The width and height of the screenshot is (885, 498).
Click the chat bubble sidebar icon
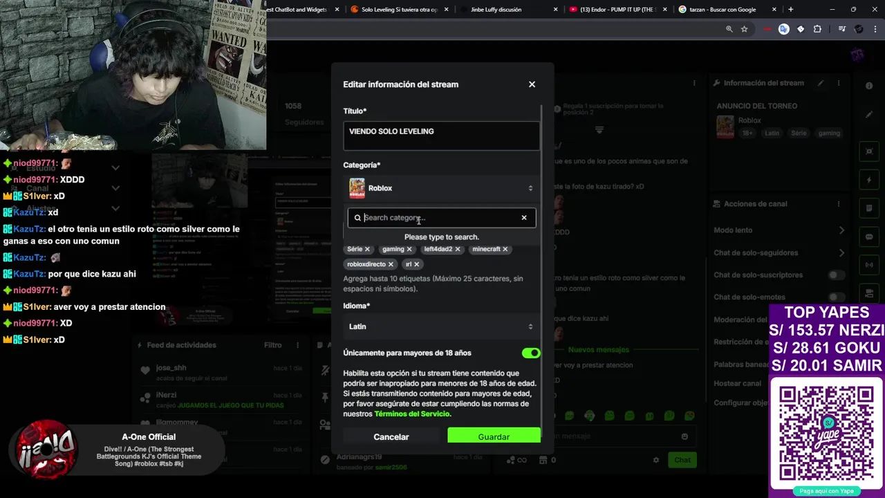(x=869, y=237)
